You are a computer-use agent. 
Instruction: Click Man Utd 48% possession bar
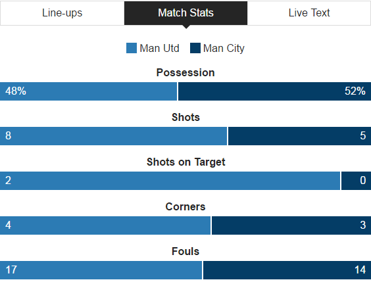point(88,91)
